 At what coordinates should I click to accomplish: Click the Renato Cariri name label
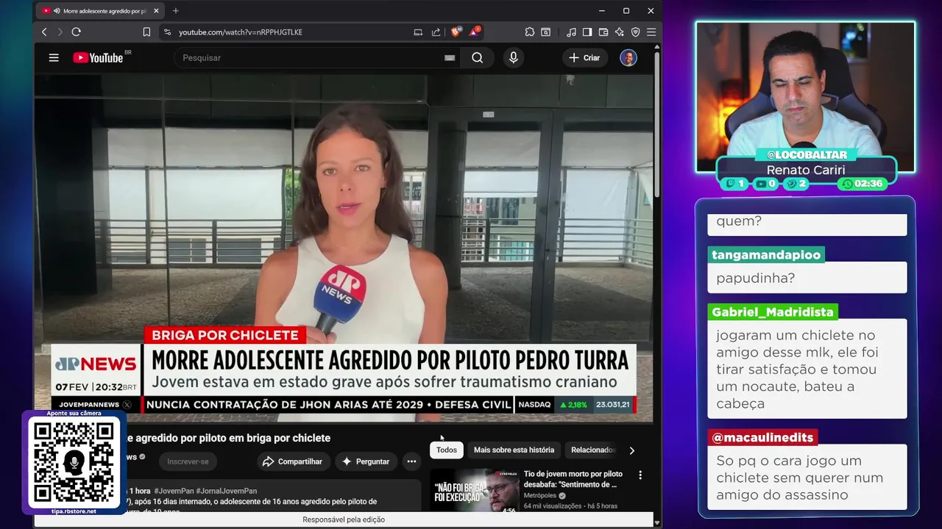point(806,170)
